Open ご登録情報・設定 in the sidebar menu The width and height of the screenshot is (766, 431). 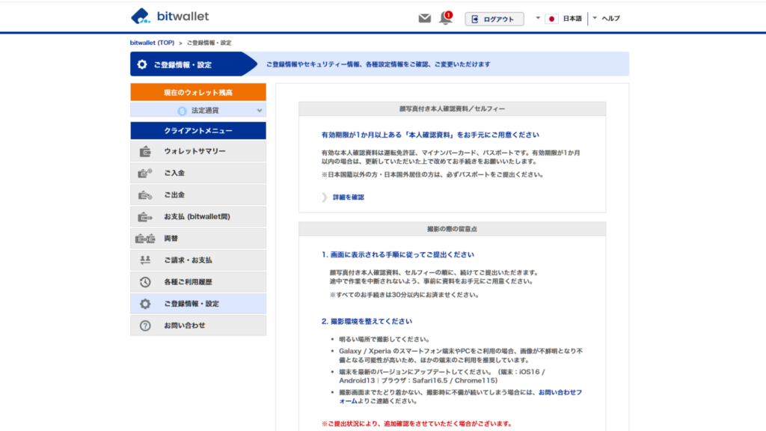coord(198,304)
